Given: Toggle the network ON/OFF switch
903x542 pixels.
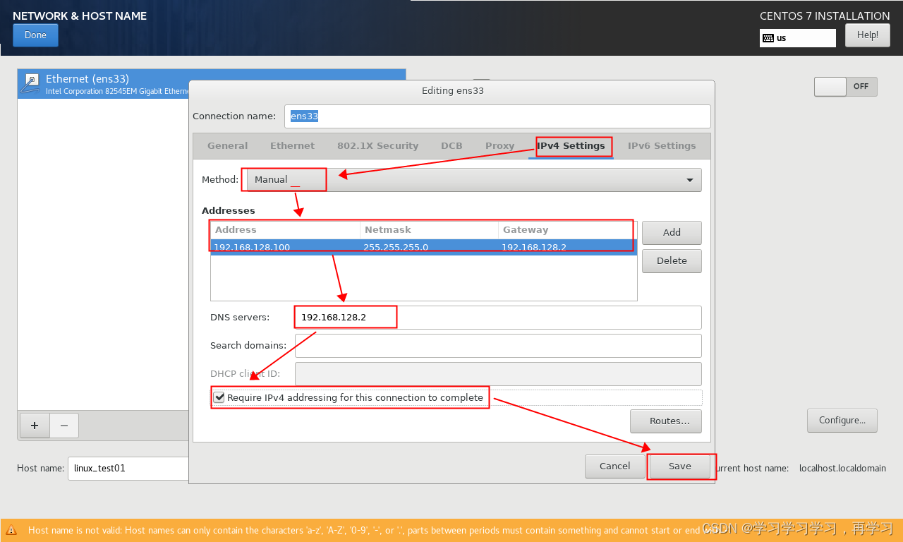Looking at the screenshot, I should coord(845,86).
